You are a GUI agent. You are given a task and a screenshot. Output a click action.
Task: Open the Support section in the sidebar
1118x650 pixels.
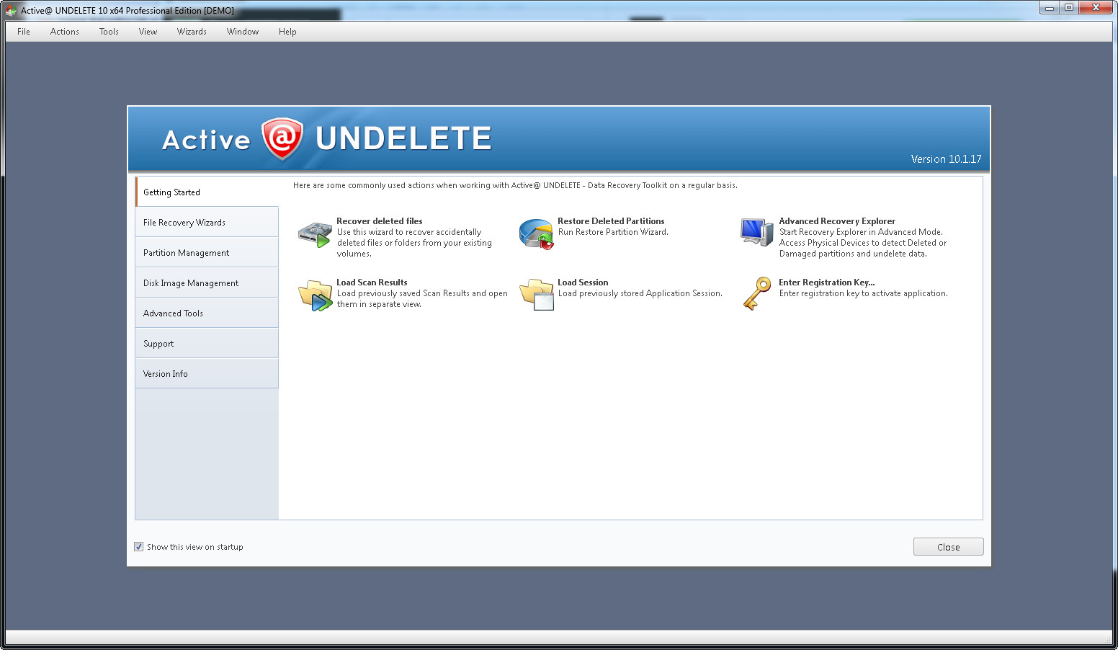(x=158, y=343)
